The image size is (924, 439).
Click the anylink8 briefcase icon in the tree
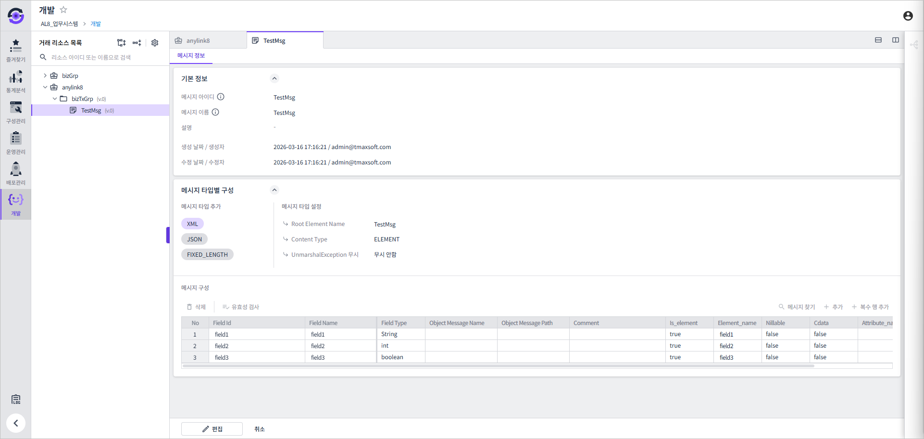click(54, 87)
